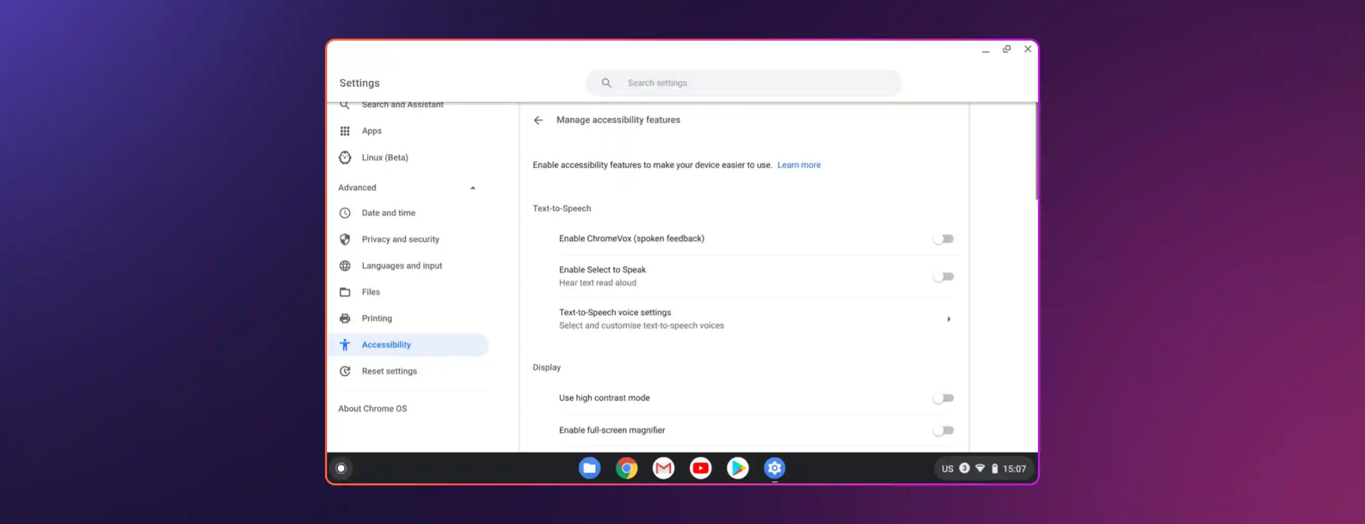This screenshot has height=524, width=1365.
Task: Toggle Use high contrast mode
Action: (x=943, y=399)
